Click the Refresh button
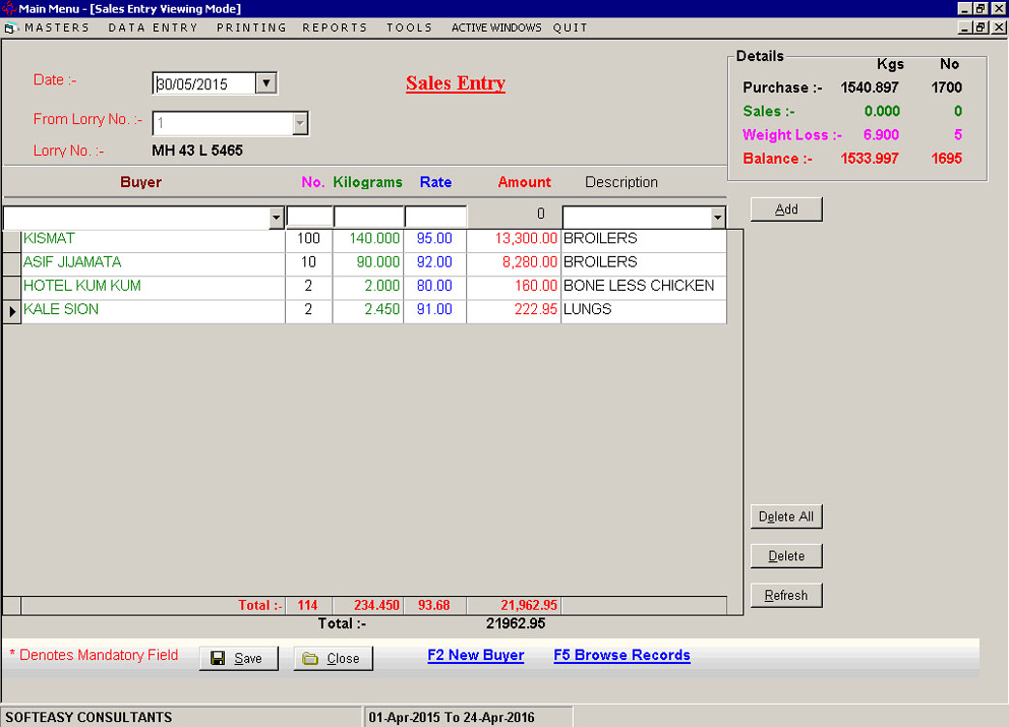The height and width of the screenshot is (727, 1009). (786, 595)
